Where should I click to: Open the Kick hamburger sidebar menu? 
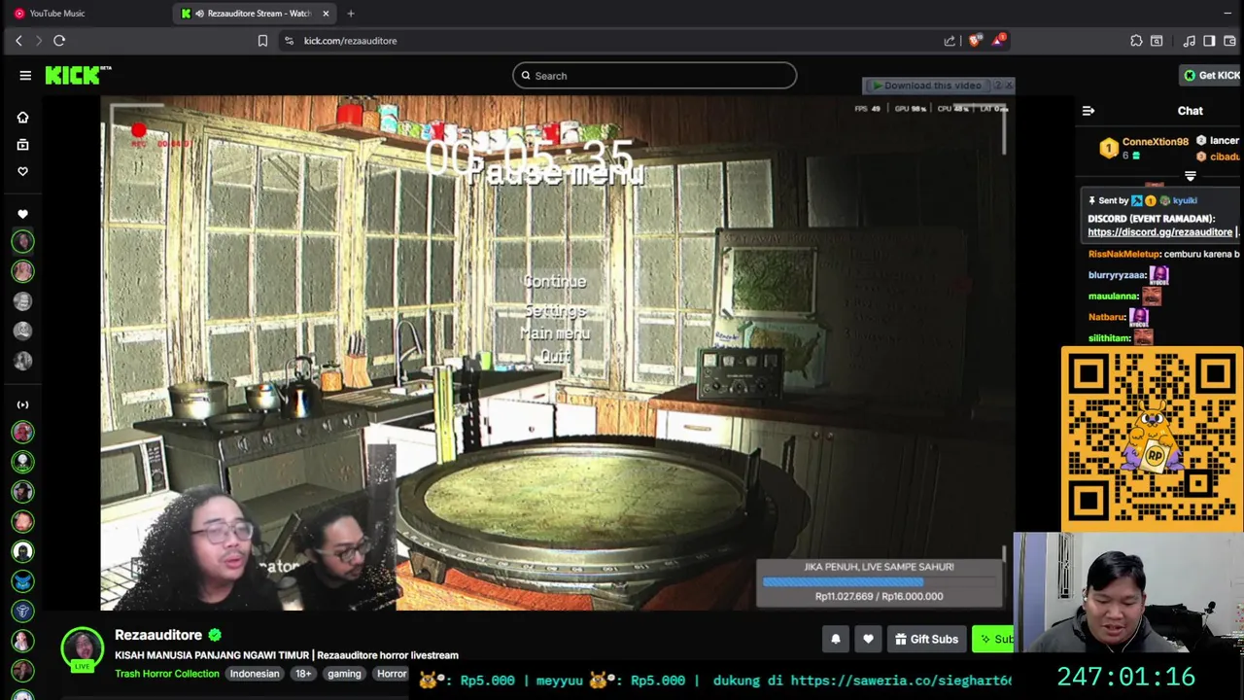click(25, 75)
